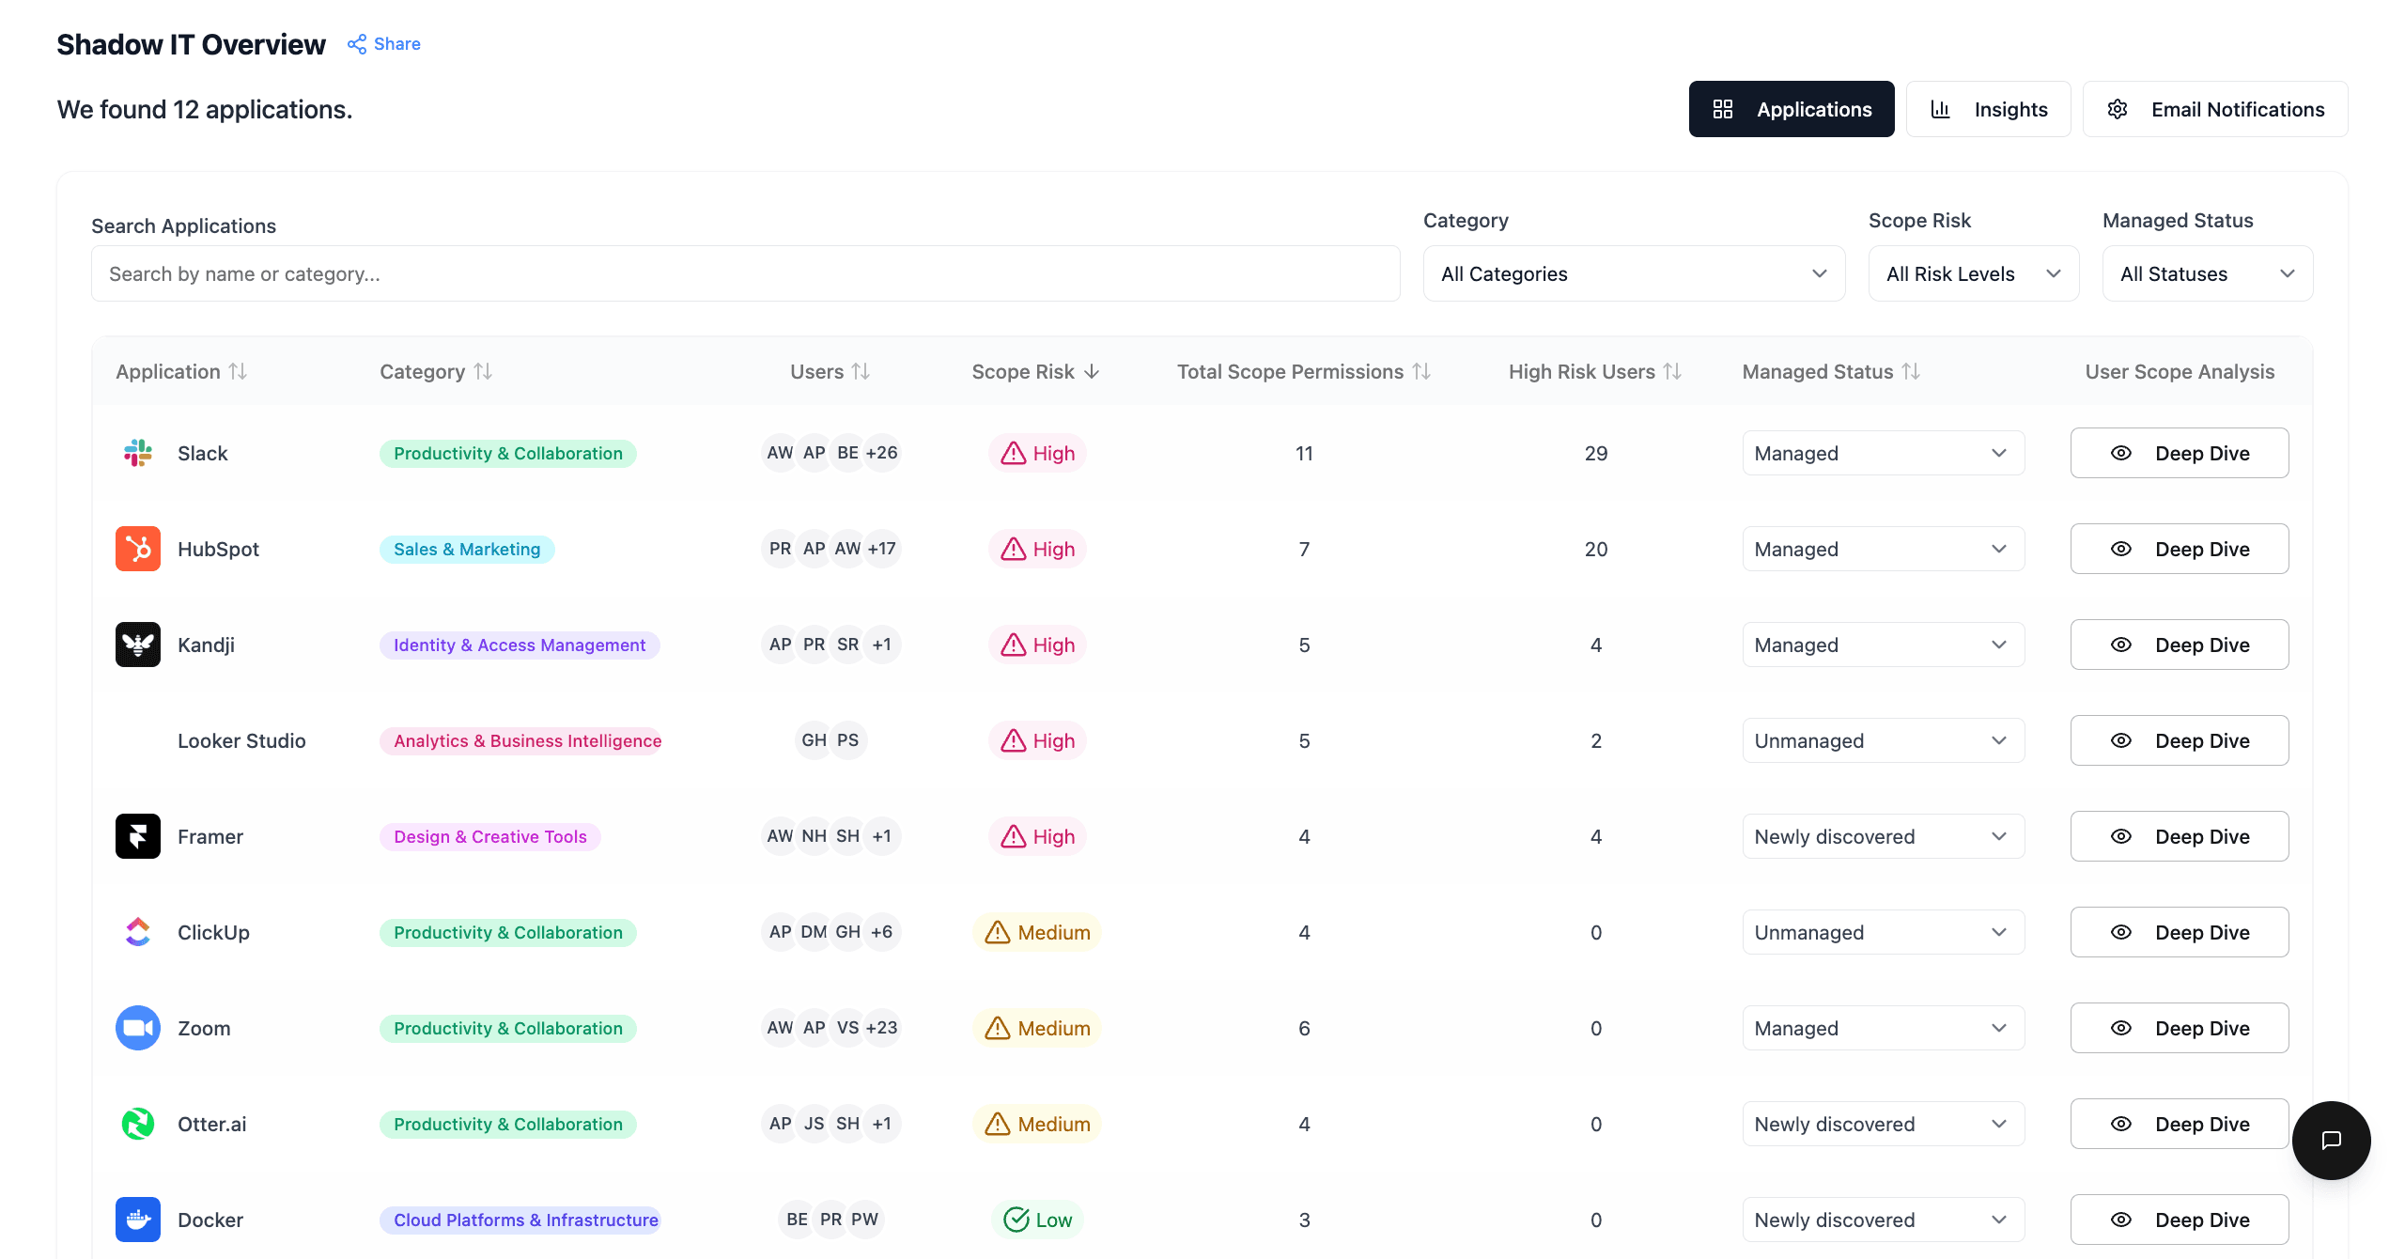
Task: Change Docker Newly discovered status dropdown
Action: pos(1883,1220)
